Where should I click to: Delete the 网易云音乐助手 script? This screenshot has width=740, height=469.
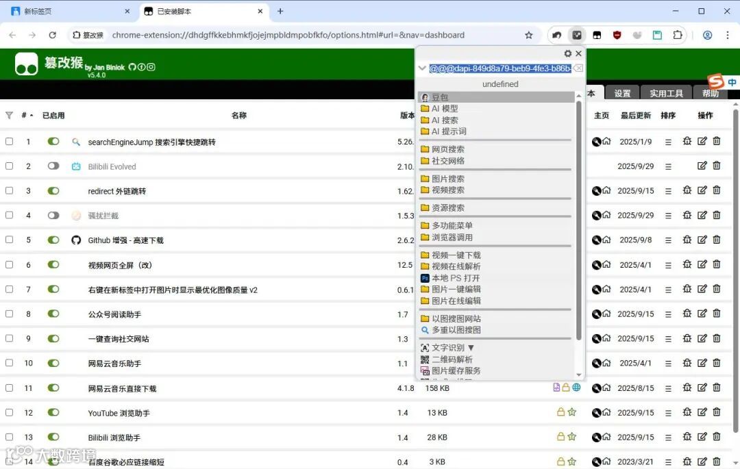(717, 362)
